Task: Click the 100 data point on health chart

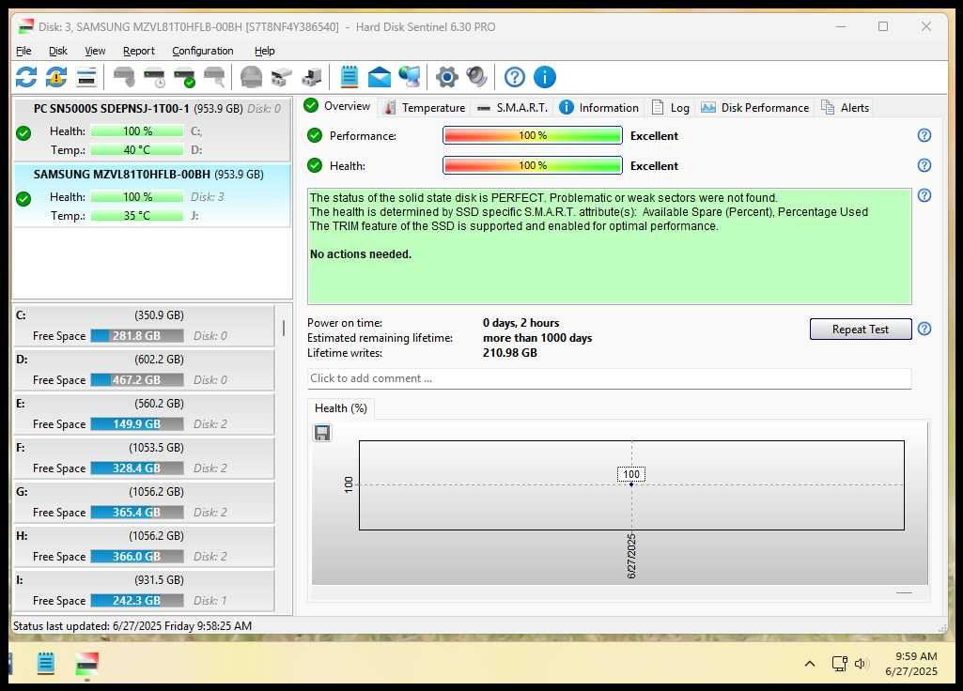Action: [631, 484]
